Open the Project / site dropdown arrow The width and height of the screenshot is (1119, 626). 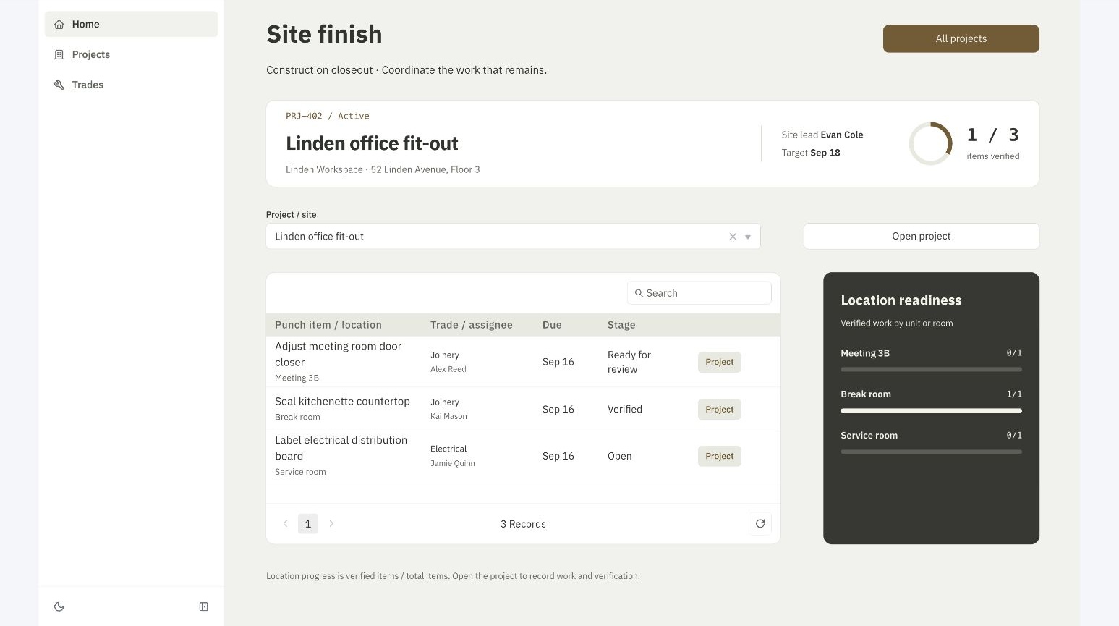(748, 237)
